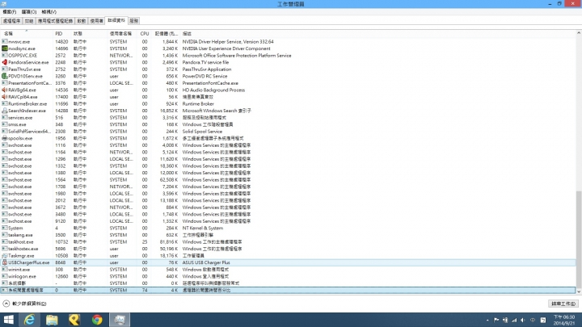Click the nvvsvc.exe process icon
Screen dimensions: 582x327
click(5, 41)
